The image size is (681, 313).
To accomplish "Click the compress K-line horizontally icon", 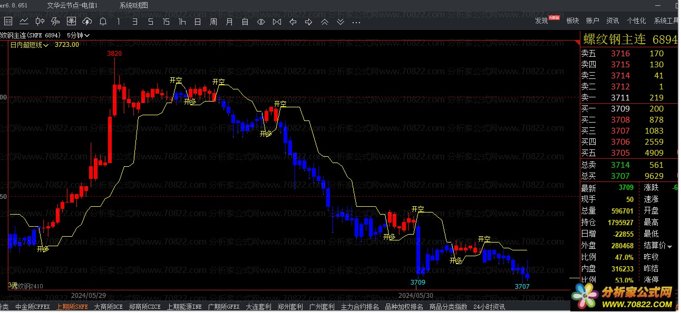I will click(277, 22).
